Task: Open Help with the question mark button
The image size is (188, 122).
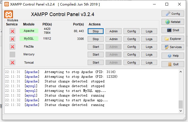Action: click(173, 56)
